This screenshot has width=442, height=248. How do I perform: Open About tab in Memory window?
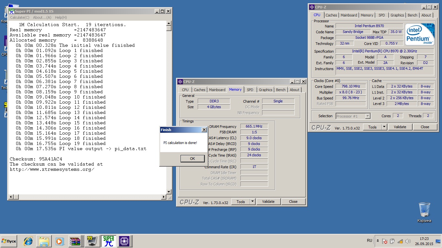tap(294, 90)
